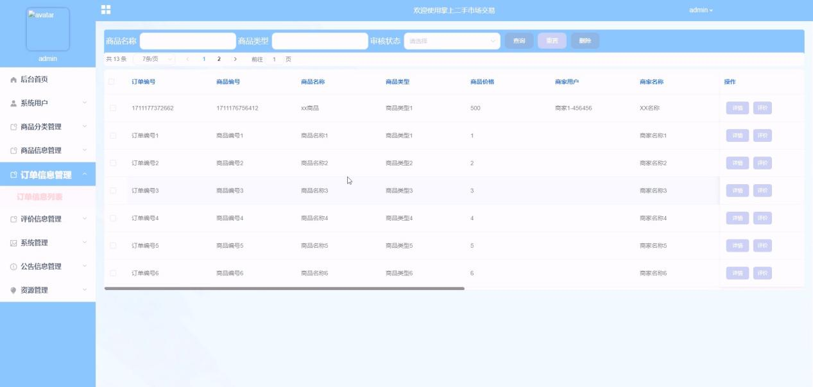Click the bulb icon beside 资源管理
Image resolution: width=813 pixels, height=387 pixels.
[13, 291]
